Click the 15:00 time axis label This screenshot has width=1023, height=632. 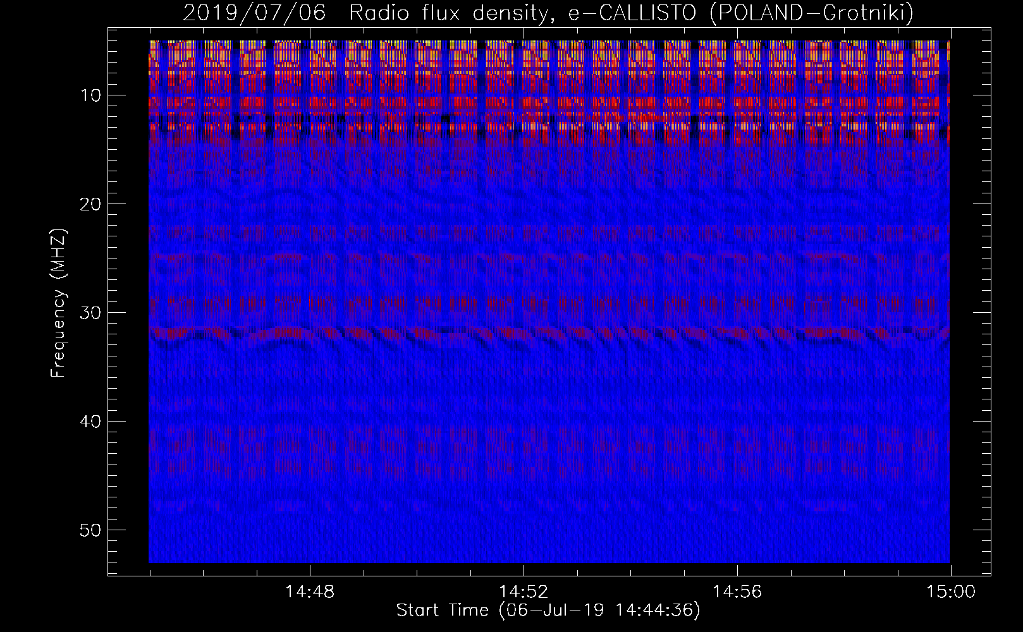coord(951,592)
